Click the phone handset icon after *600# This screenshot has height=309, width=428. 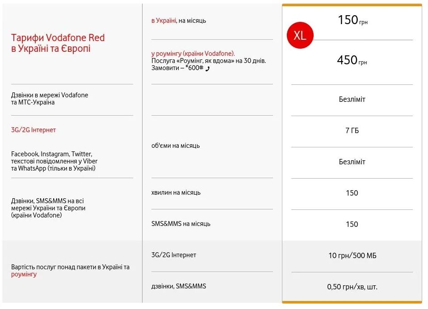click(207, 68)
